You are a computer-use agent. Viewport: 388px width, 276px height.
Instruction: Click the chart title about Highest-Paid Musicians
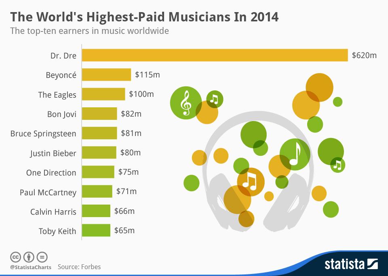(x=144, y=17)
